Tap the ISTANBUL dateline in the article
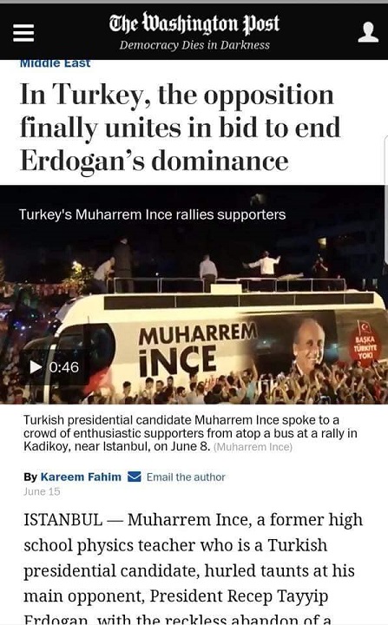 [x=63, y=519]
